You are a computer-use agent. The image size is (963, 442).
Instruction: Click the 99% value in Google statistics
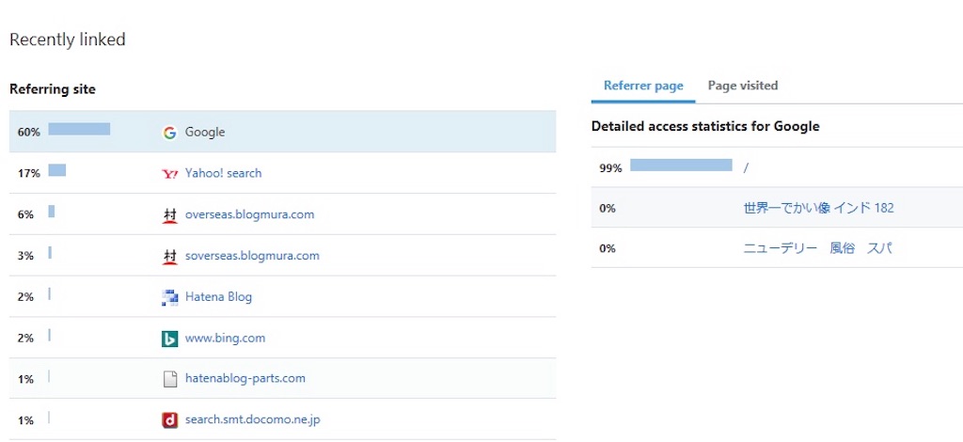610,167
